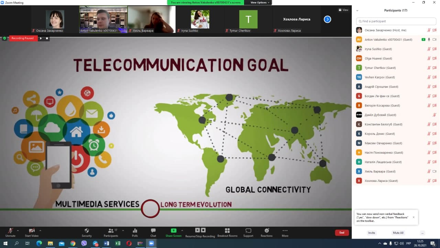This screenshot has width=440, height=248.
Task: Open the Polls icon in toolbar
Action: click(135, 231)
